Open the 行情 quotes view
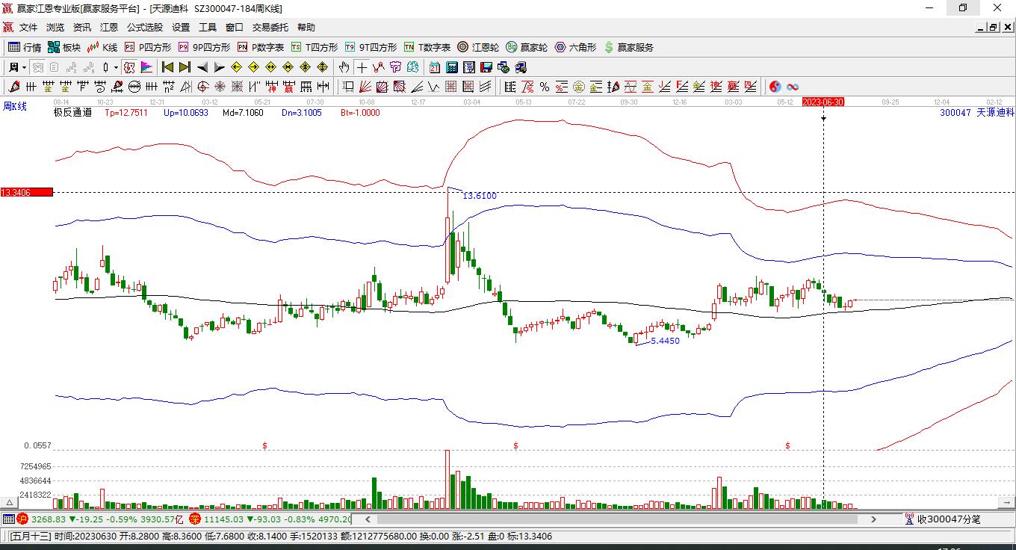This screenshot has width=1016, height=550. (25, 47)
